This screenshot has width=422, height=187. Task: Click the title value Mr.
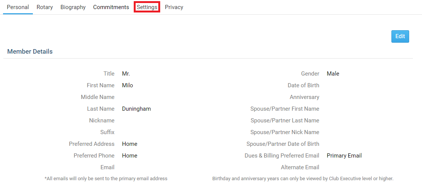click(x=126, y=74)
